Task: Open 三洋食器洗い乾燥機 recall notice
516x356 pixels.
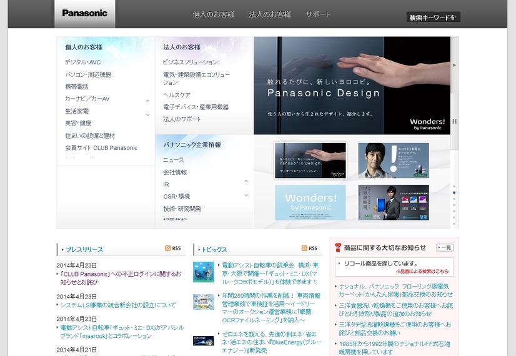Action: tap(396, 310)
